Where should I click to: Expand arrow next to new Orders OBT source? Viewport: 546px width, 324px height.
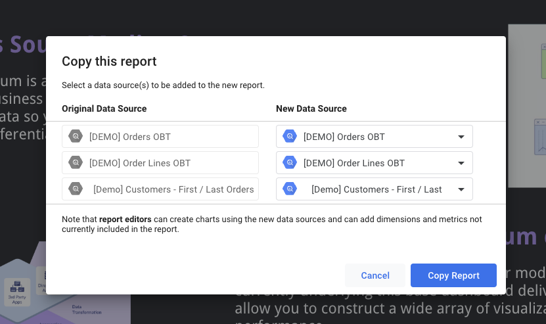(461, 137)
